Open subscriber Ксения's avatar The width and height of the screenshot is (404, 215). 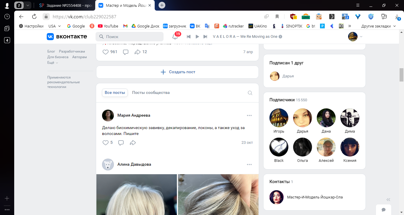[x=350, y=147]
